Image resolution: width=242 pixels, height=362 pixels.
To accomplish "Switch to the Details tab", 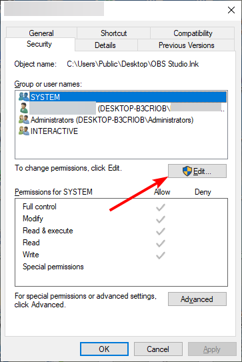I will click(x=105, y=45).
